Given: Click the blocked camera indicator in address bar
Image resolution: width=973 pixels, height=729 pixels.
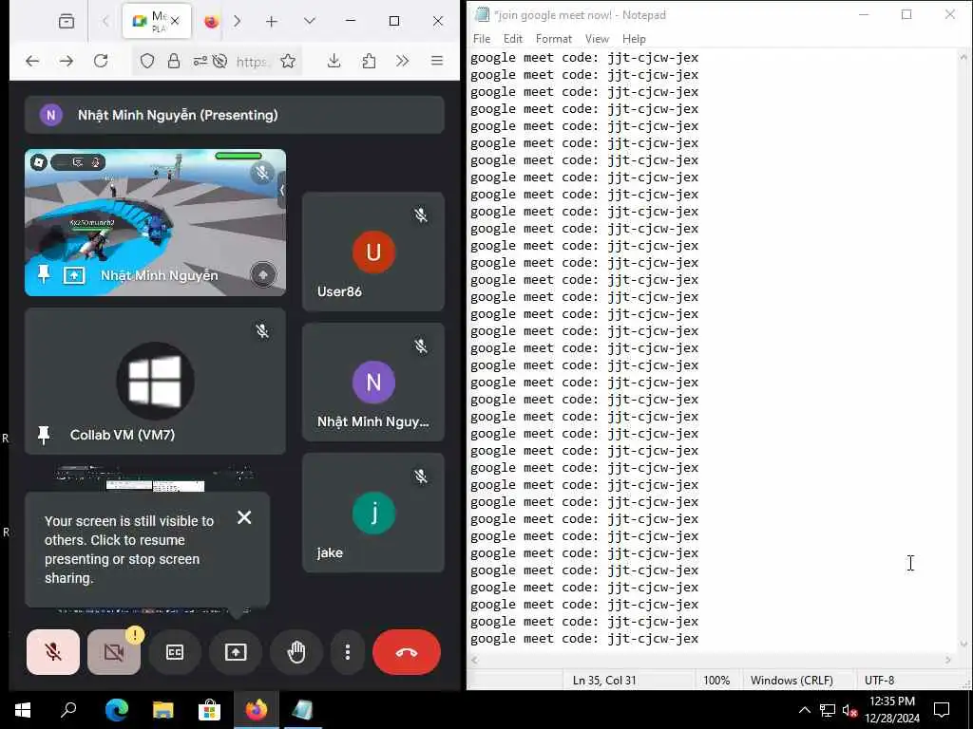Looking at the screenshot, I should (219, 61).
